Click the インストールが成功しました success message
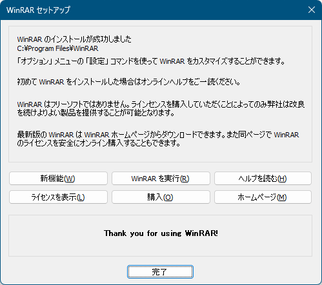 coord(74,39)
